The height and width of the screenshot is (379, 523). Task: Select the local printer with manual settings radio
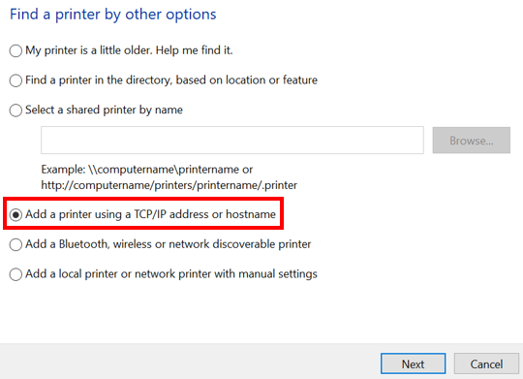(x=15, y=274)
